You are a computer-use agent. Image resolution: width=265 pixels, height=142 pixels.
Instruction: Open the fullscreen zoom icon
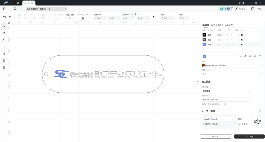pos(253,9)
